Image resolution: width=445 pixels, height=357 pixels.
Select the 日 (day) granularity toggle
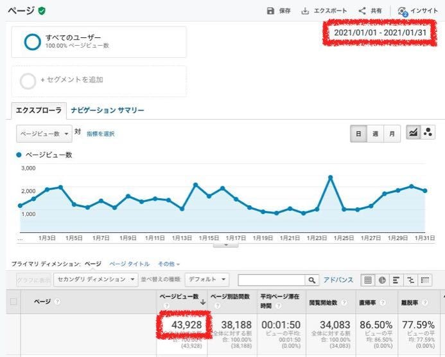point(358,133)
